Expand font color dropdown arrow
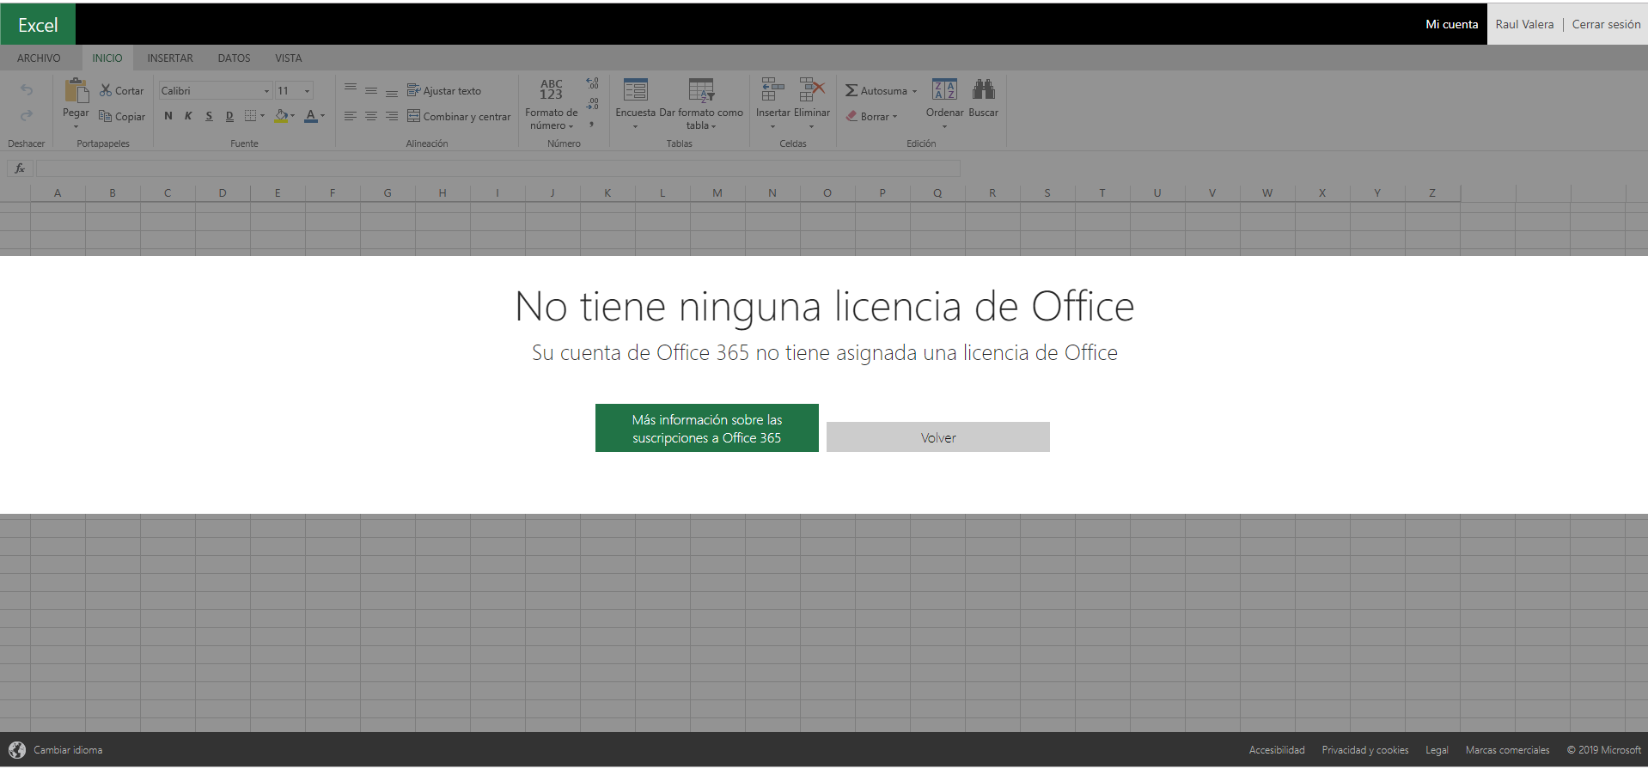The height and width of the screenshot is (769, 1648). (323, 116)
